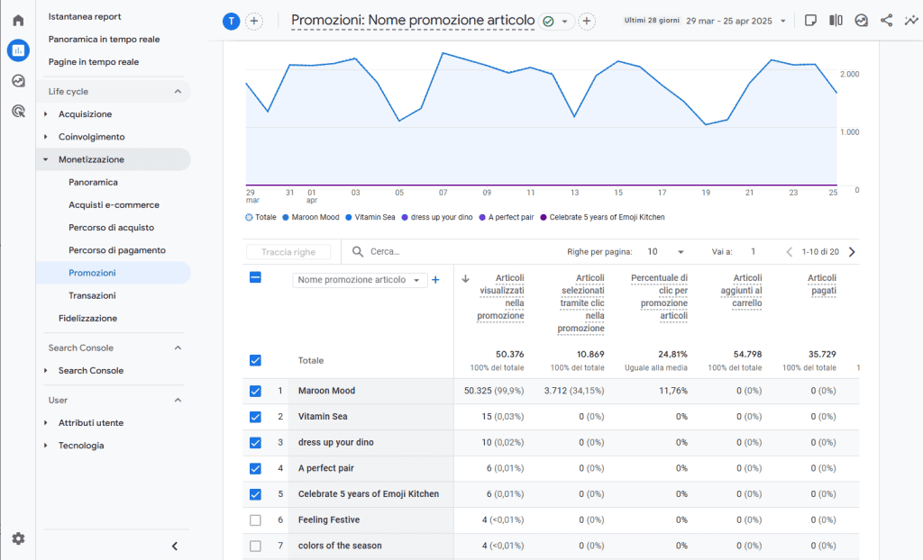Image resolution: width=923 pixels, height=560 pixels.
Task: Collapse the Monetizzazione tree item
Action: 46,159
